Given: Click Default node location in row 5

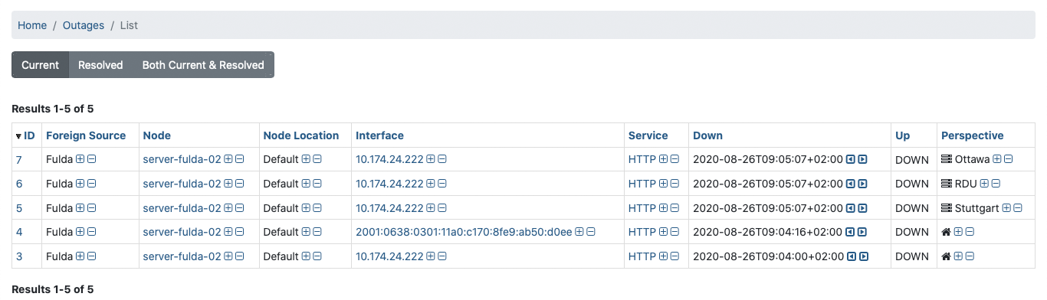Looking at the screenshot, I should [281, 208].
